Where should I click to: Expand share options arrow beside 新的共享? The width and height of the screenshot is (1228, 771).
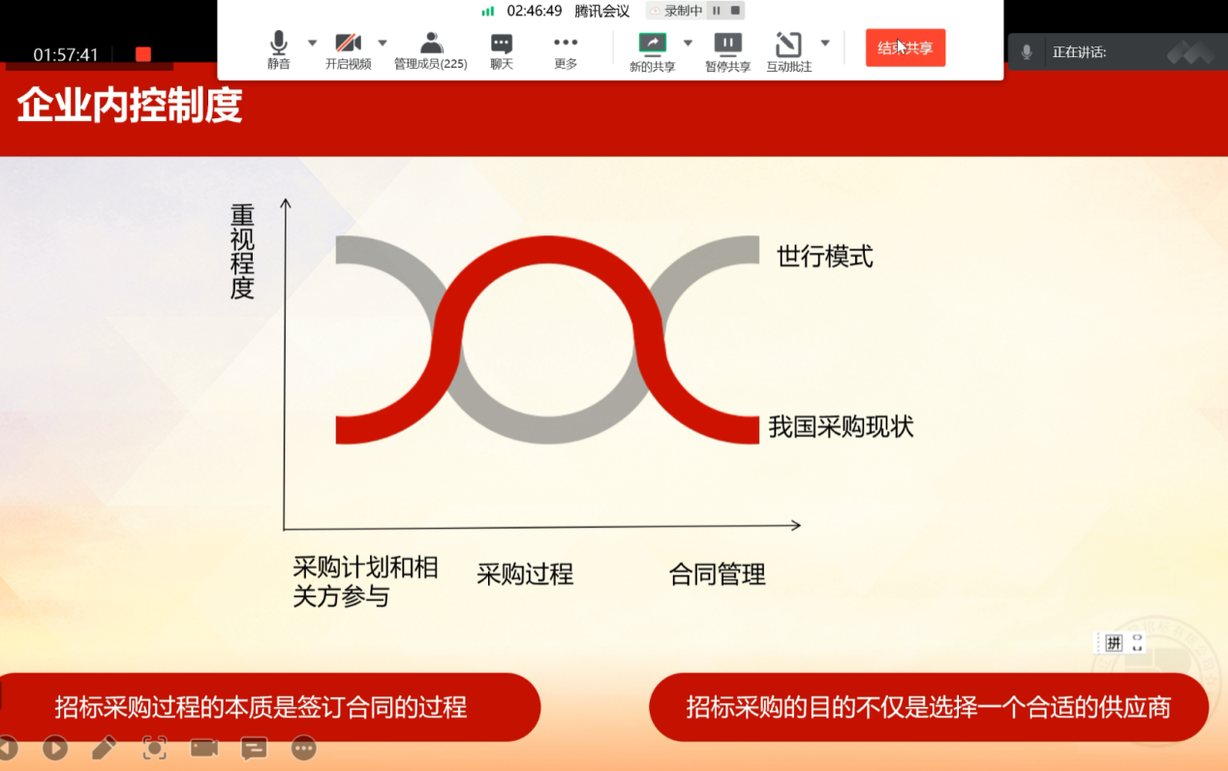688,43
